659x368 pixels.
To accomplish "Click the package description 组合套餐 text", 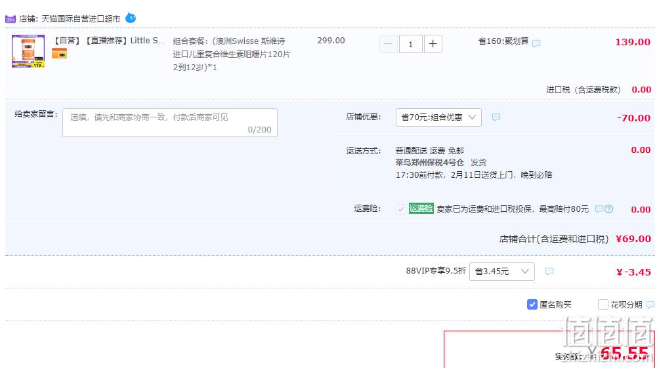I will pos(231,54).
